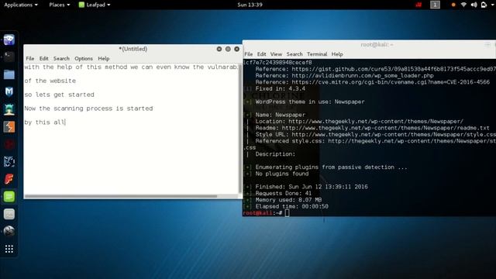This screenshot has height=279, width=496.
Task: Click the theme Location URL in terminal
Action: [x=376, y=122]
